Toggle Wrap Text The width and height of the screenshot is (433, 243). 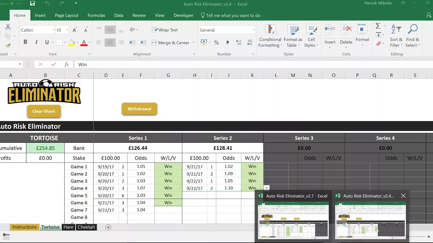pos(165,30)
